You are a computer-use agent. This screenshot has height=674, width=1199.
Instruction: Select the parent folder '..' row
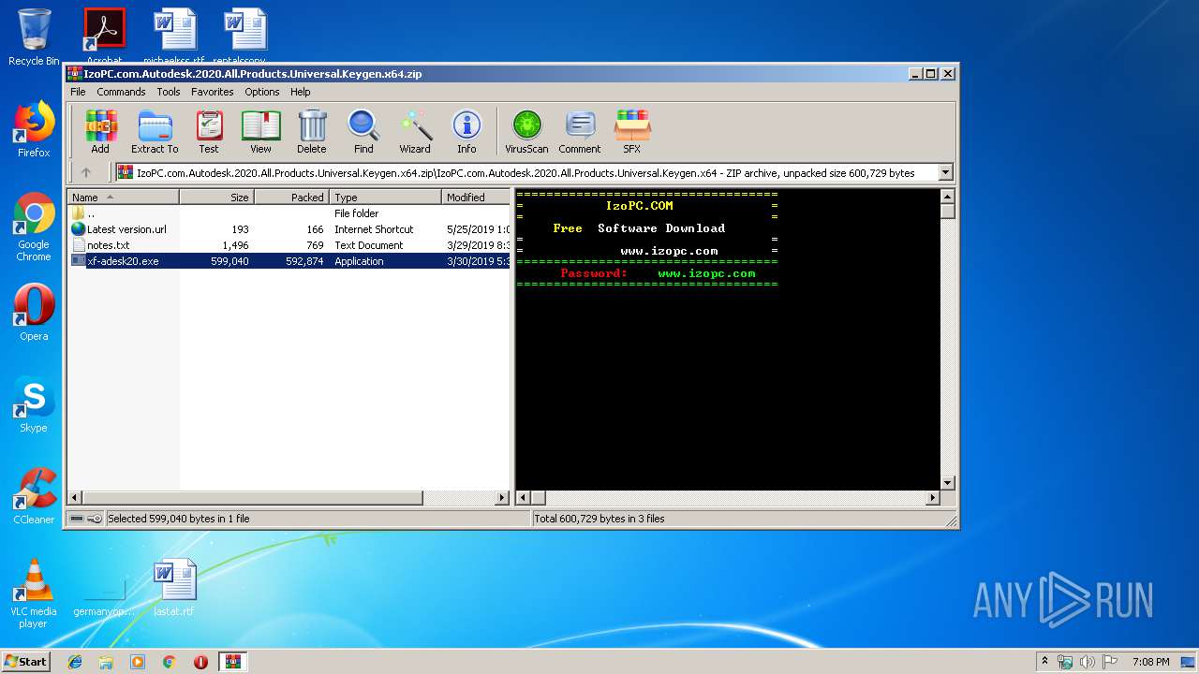click(x=289, y=213)
